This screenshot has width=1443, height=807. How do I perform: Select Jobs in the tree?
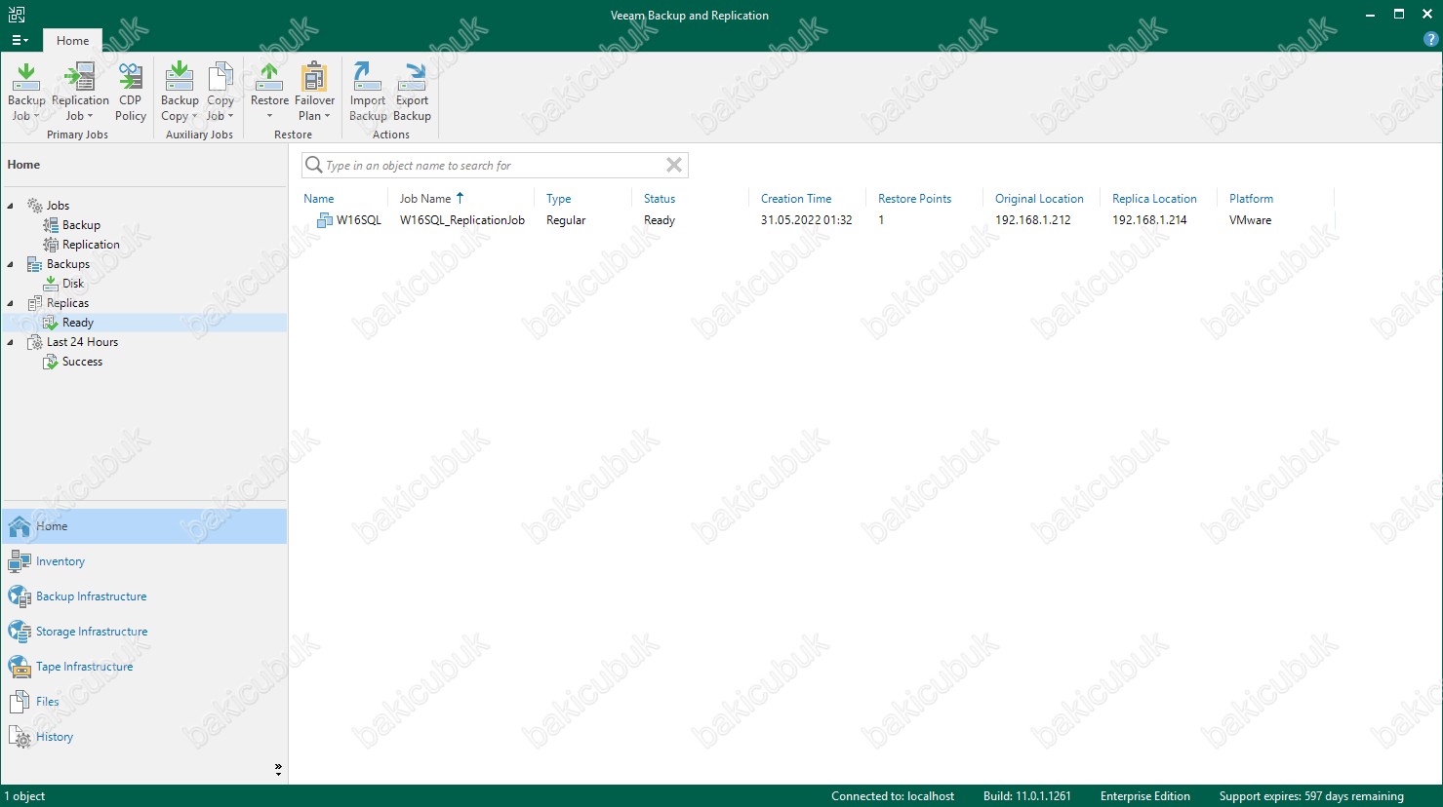point(58,206)
